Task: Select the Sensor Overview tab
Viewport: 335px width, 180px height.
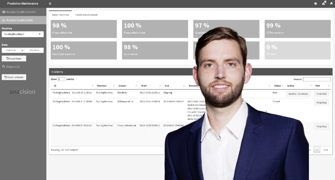Action: coord(60,15)
